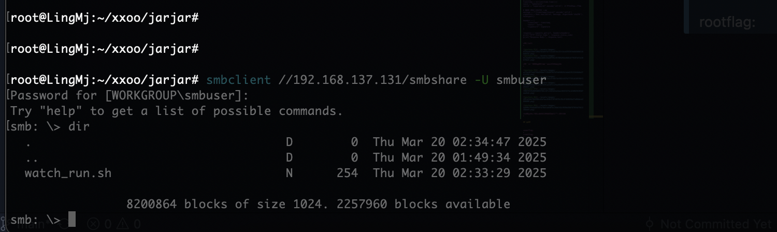The image size is (777, 232).
Task: Click the 254 file size value
Action: 347,173
